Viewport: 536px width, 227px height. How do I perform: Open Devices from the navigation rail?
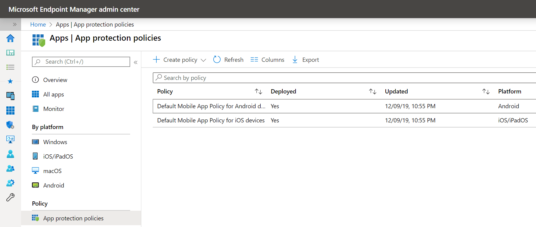(x=10, y=96)
